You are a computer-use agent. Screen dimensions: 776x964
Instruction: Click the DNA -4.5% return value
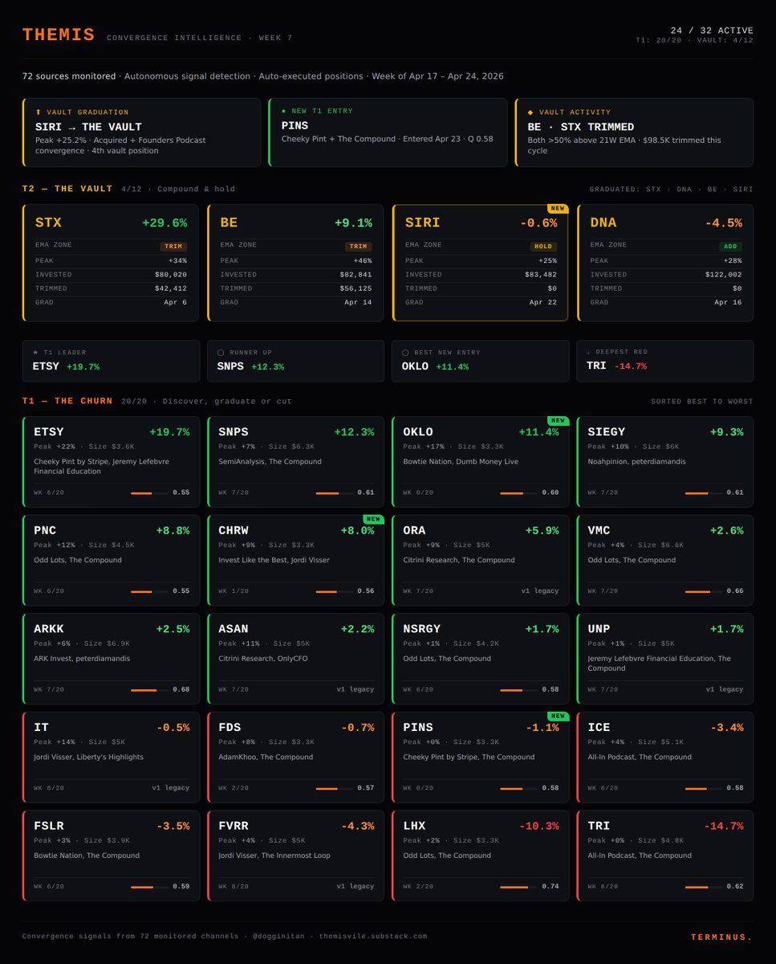(723, 223)
